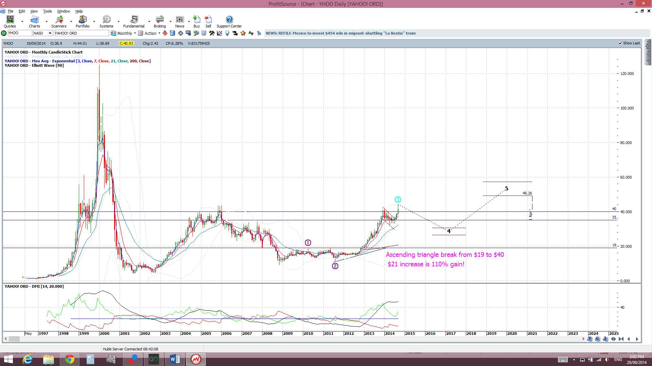Click the green-red up-down arrows icon
This screenshot has height=366, width=652.
point(251,33)
